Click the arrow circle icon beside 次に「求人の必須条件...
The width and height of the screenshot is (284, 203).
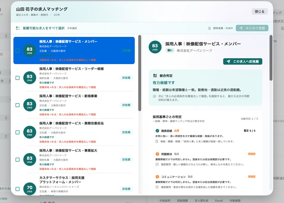coord(155,96)
